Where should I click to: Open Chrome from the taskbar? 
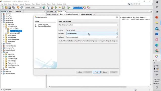pyautogui.click(x=157, y=51)
